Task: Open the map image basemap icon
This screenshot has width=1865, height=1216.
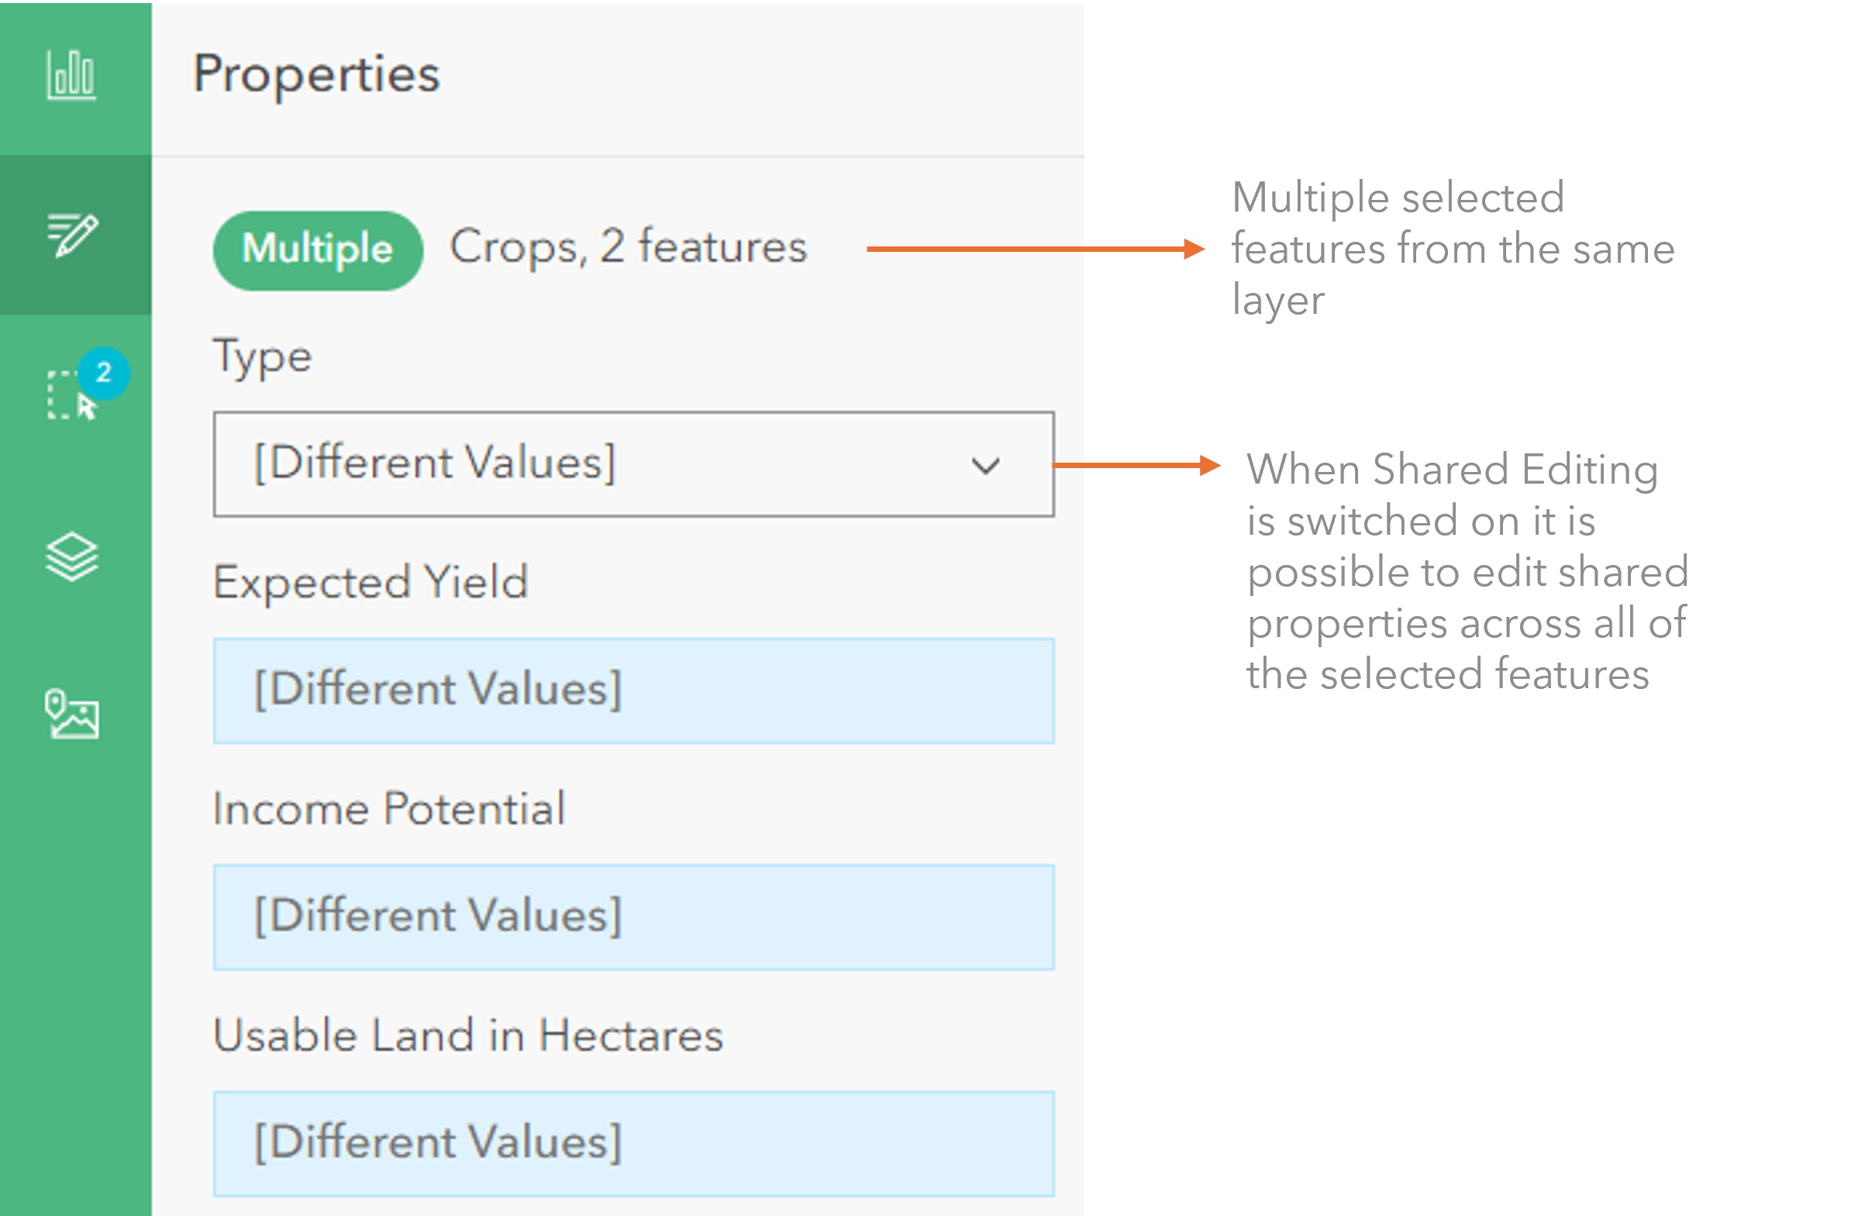Action: tap(71, 714)
